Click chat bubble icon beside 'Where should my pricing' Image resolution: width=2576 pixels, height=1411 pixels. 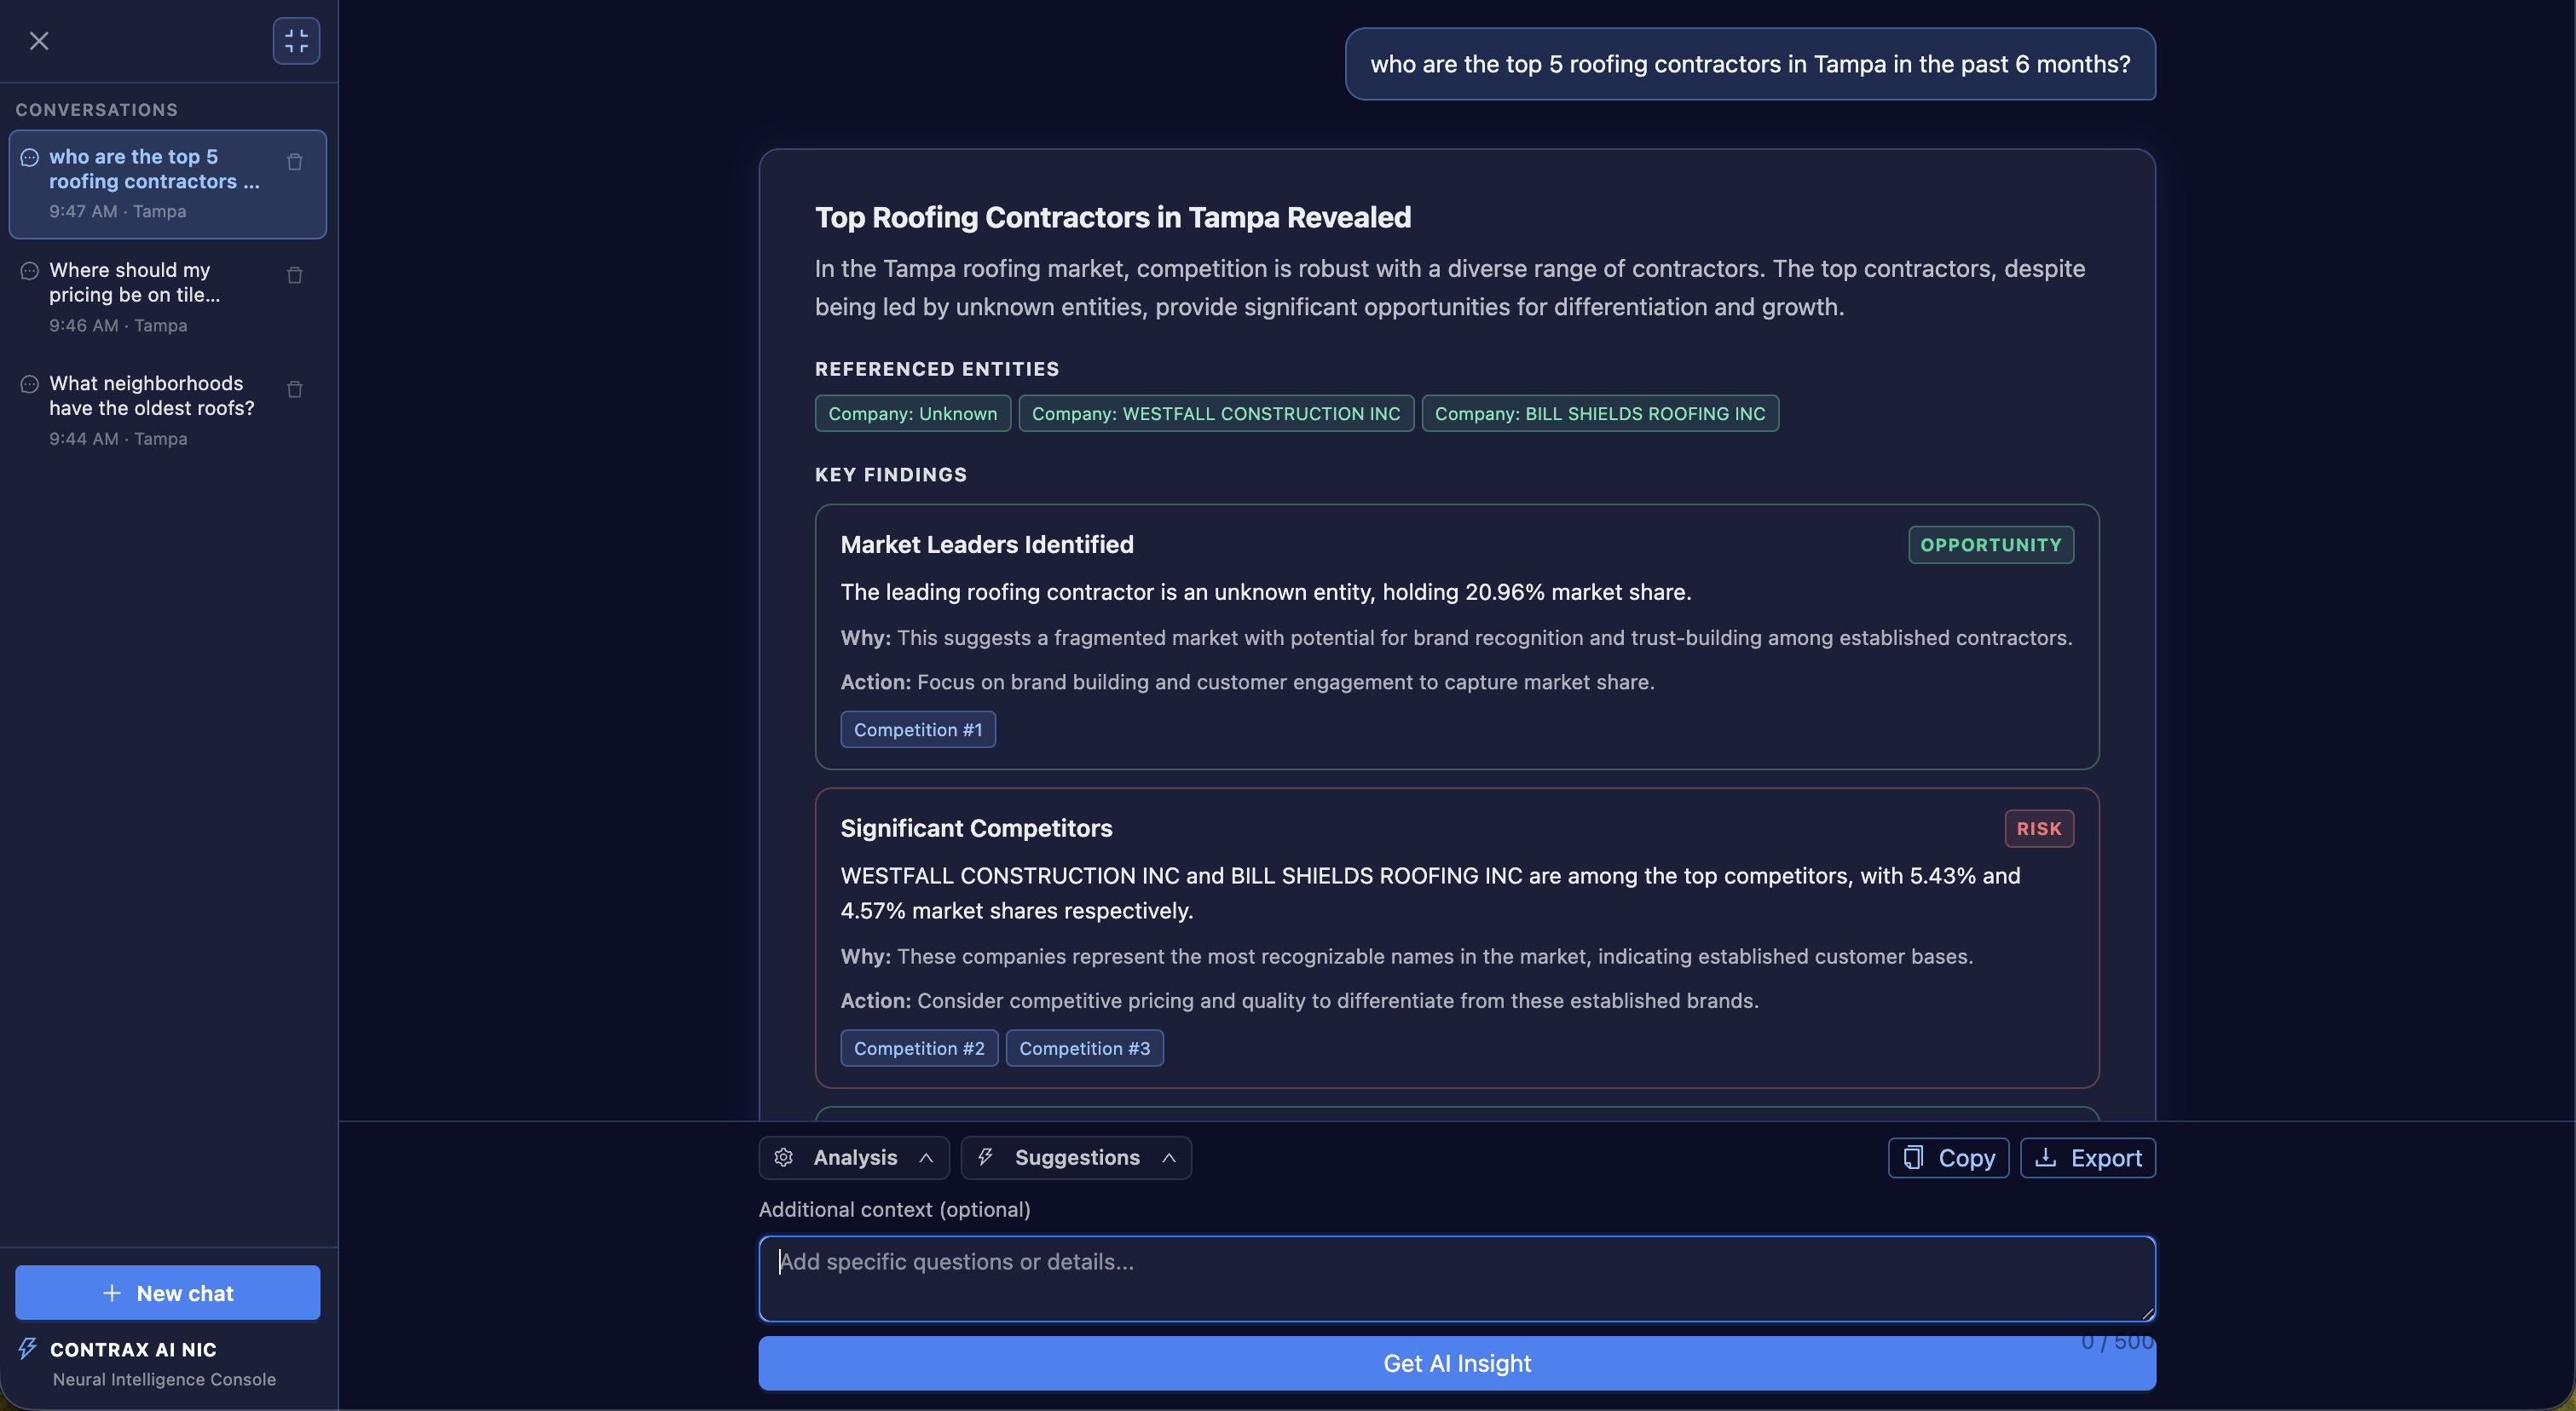click(30, 270)
